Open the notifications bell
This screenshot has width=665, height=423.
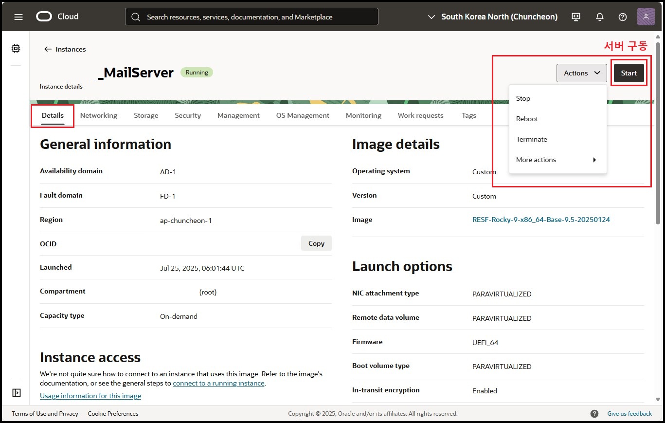pyautogui.click(x=600, y=17)
